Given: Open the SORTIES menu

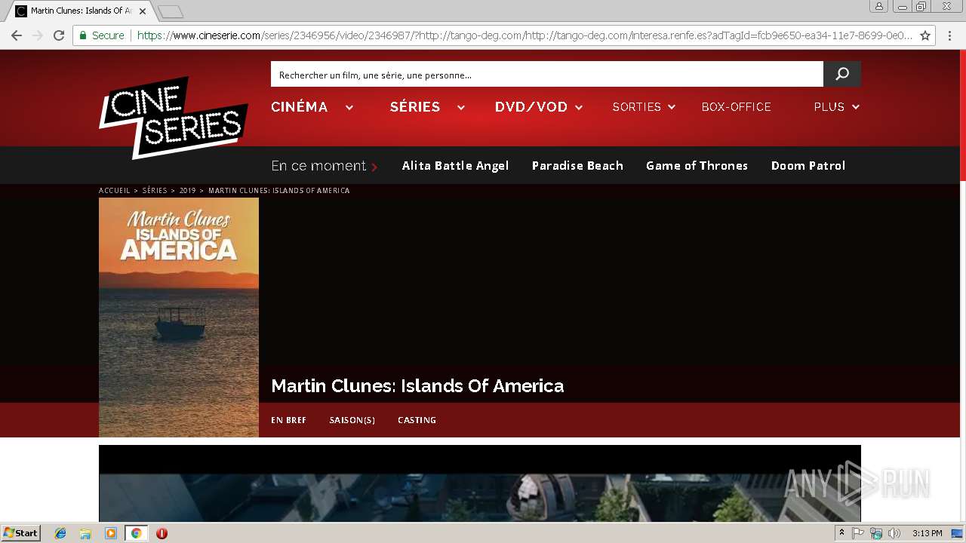Looking at the screenshot, I should click(636, 107).
